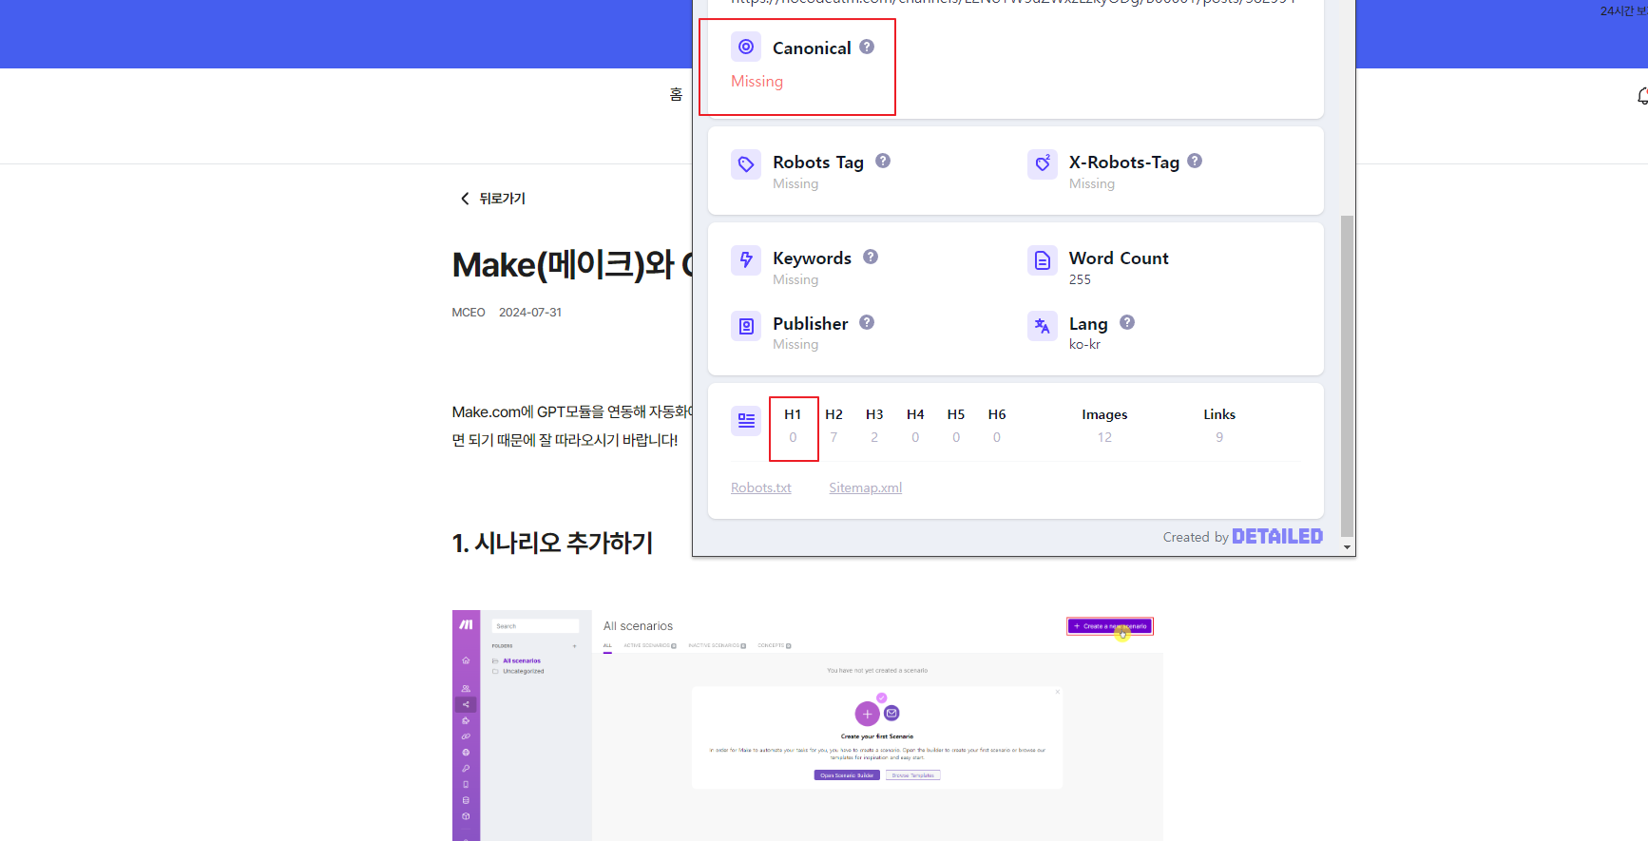Show help for X-Robots-Tag

[x=1195, y=161]
